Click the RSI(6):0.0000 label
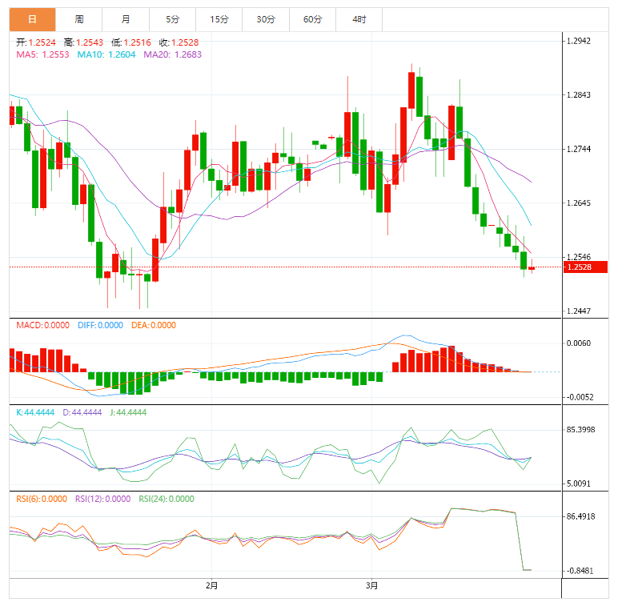618x610 pixels. pos(42,500)
